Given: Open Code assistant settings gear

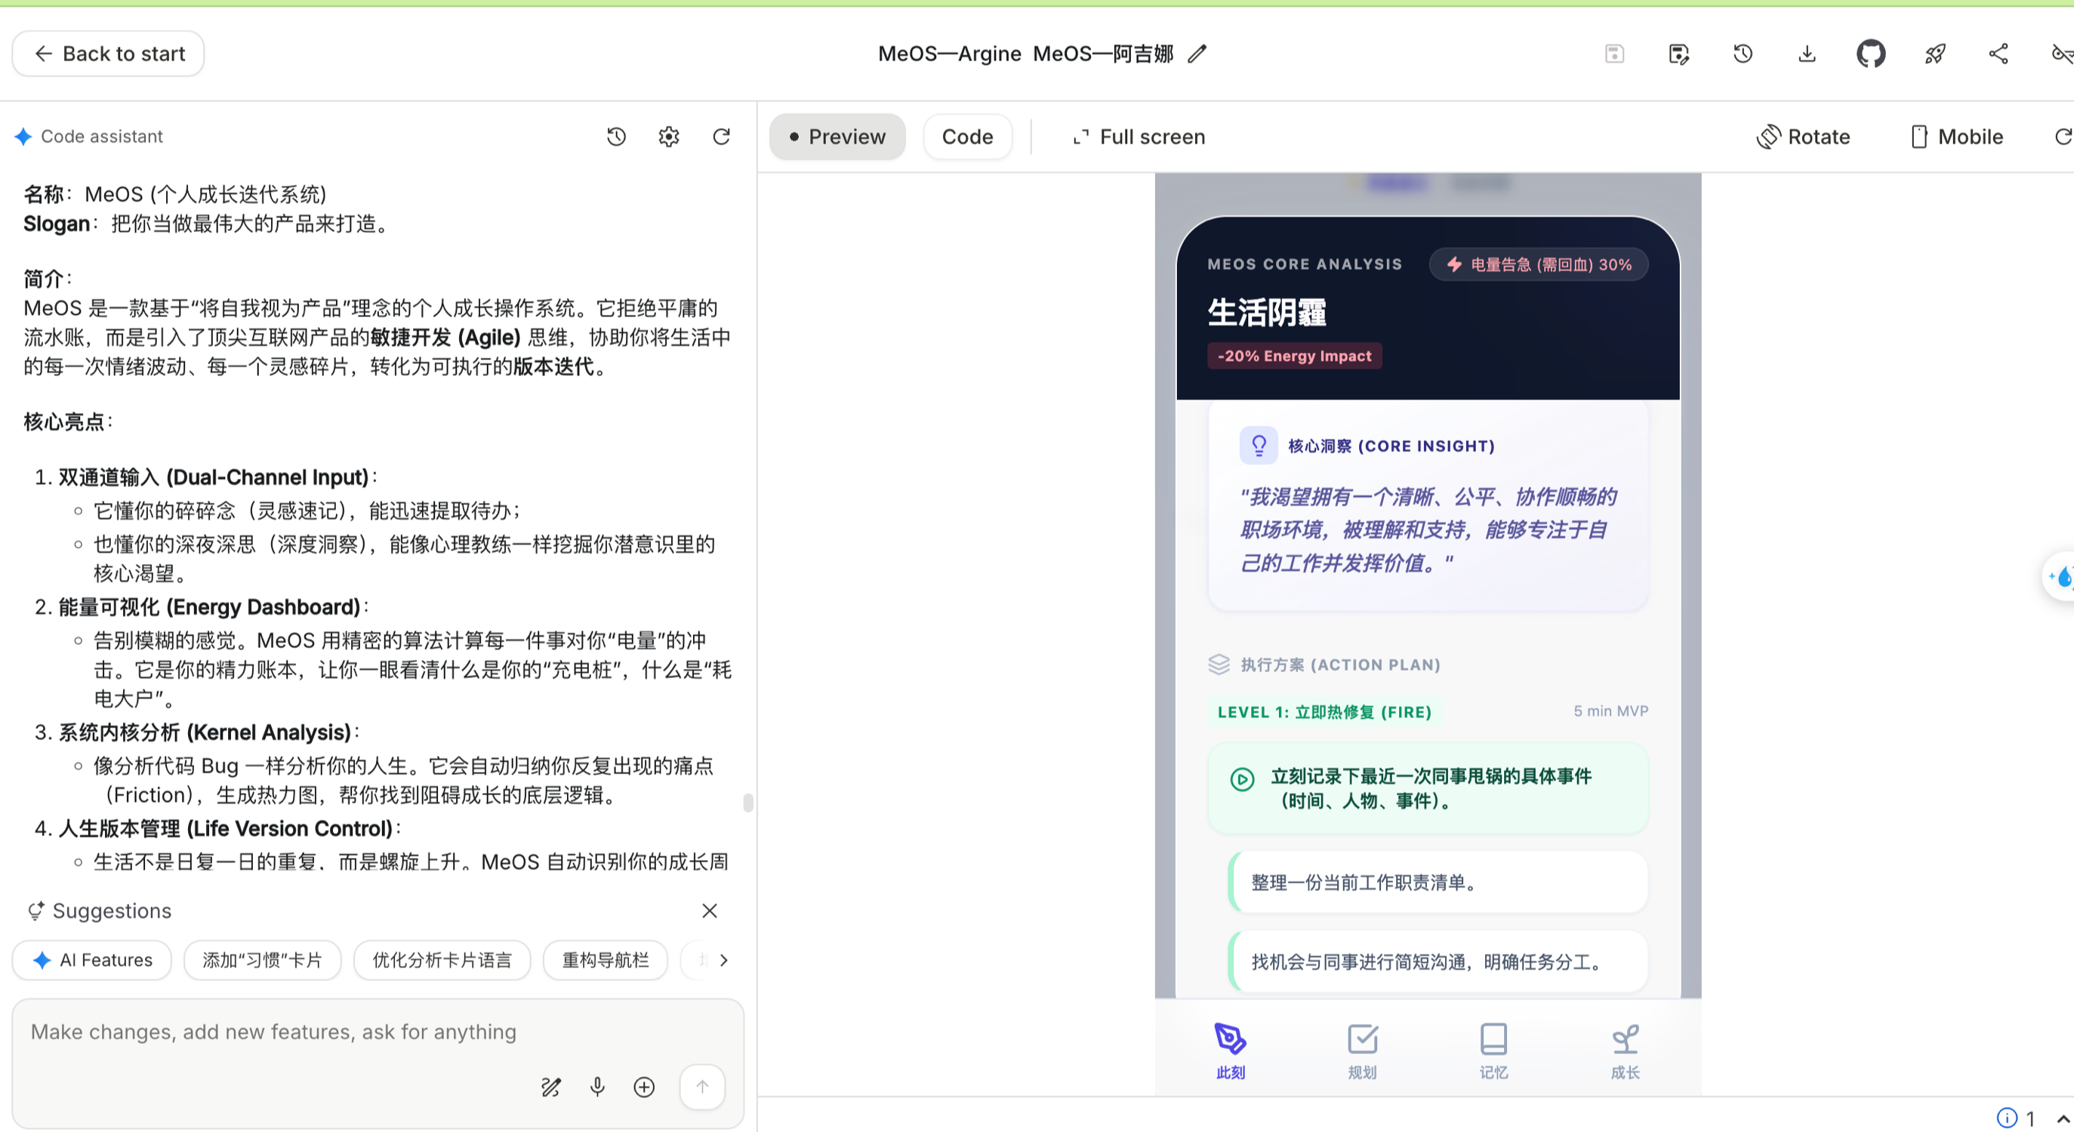Looking at the screenshot, I should click(668, 137).
